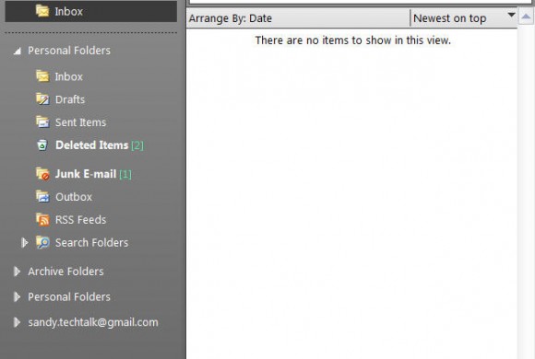Click the Sent Items folder icon
Screen dimensions: 535x359
(x=42, y=122)
